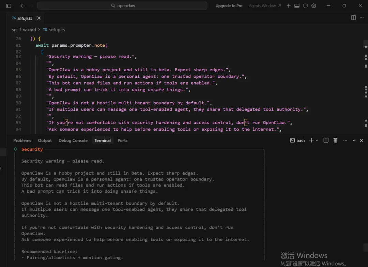The image size is (368, 267).
Task: Click the green diamond marker beside Security
Action: tap(15, 149)
